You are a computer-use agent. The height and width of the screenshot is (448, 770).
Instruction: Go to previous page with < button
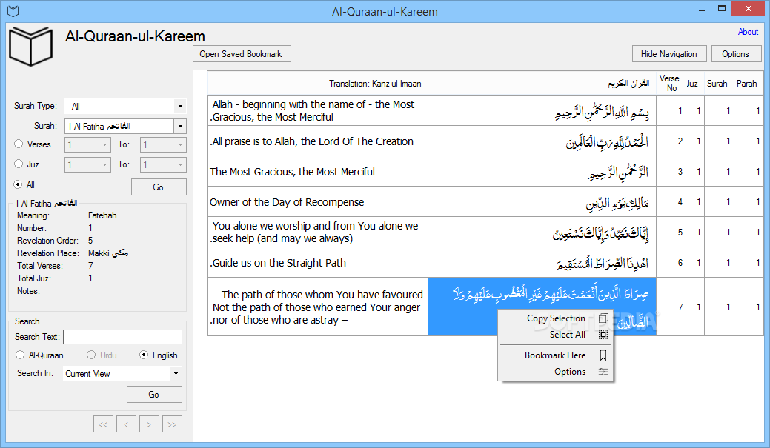click(x=126, y=424)
